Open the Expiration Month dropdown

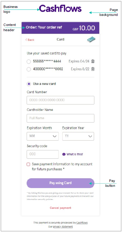pyautogui.click(x=43, y=136)
